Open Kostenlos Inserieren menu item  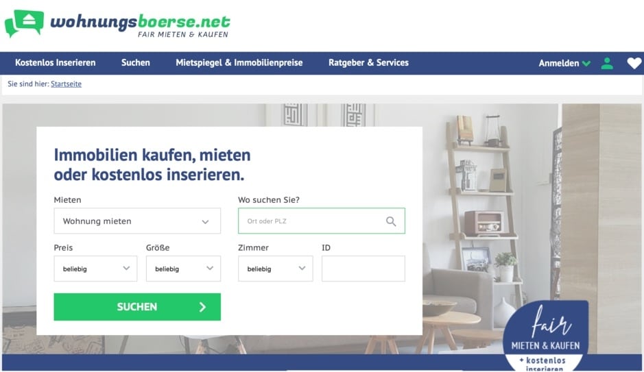click(x=56, y=63)
